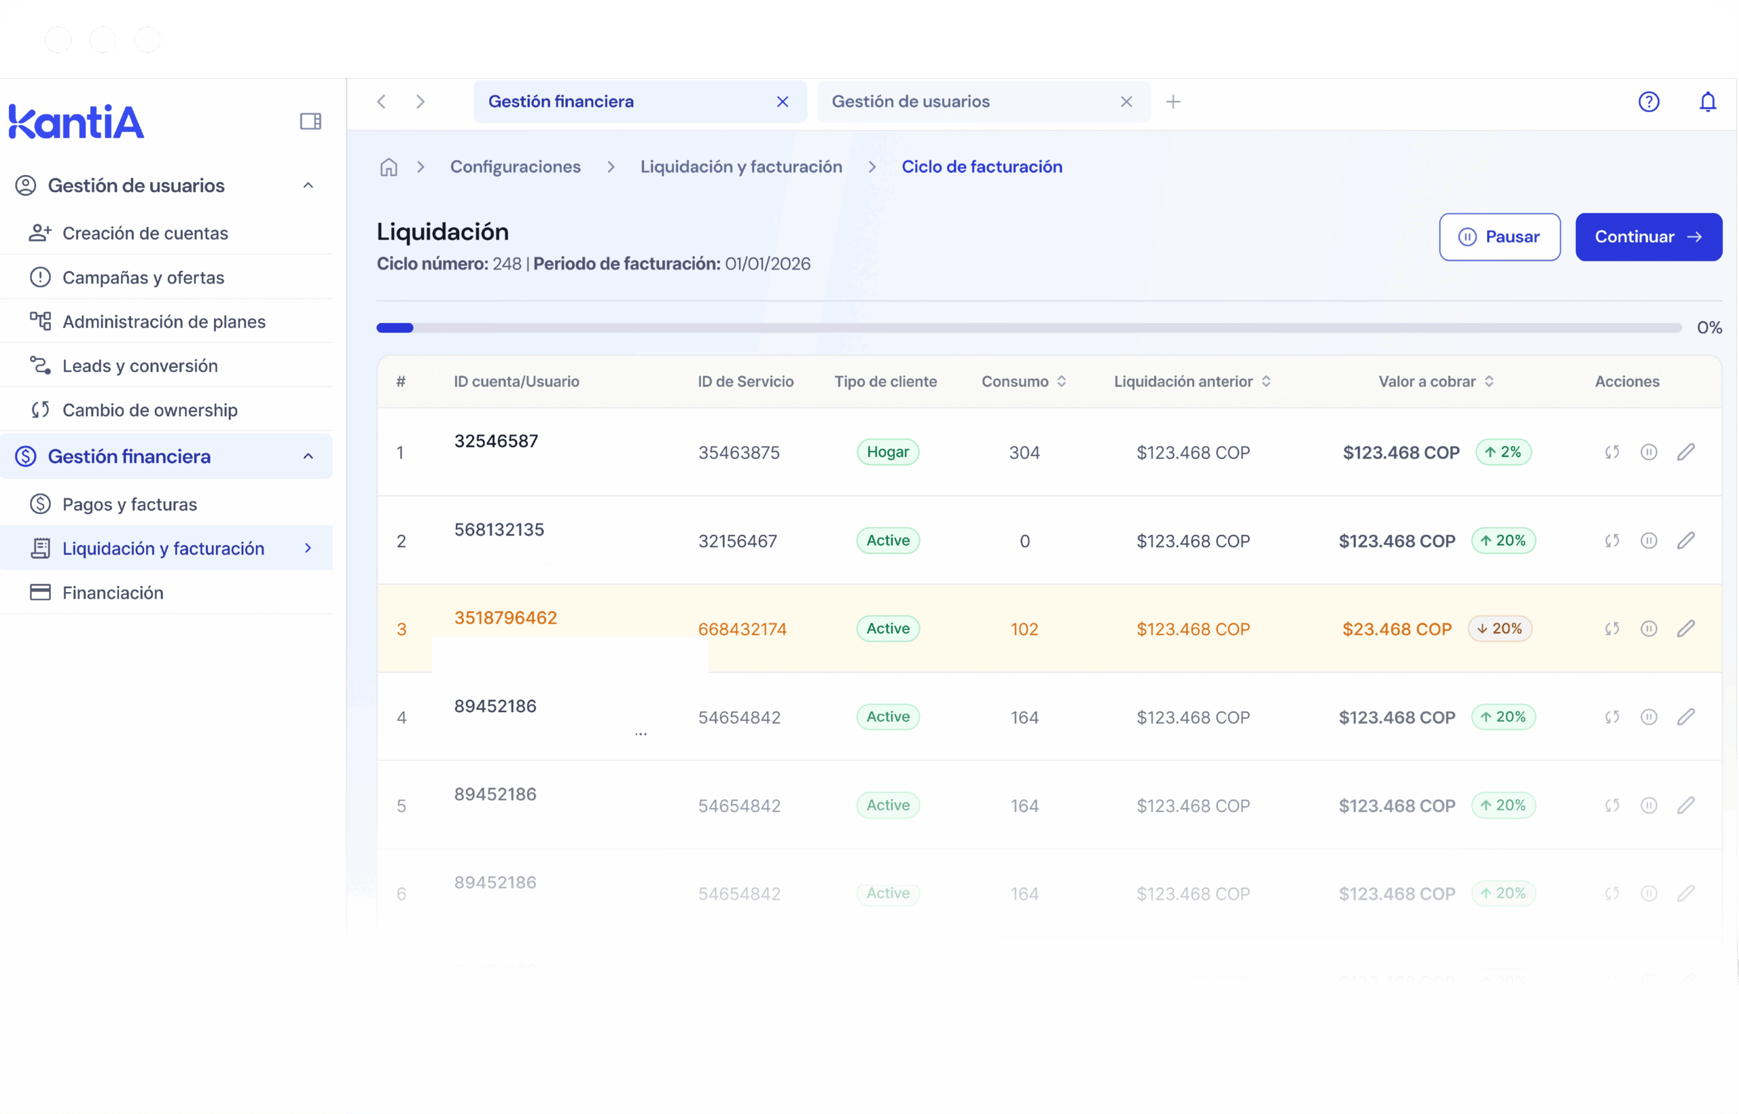Sort table by Consumo column
The image size is (1739, 1114).
[x=1062, y=382]
